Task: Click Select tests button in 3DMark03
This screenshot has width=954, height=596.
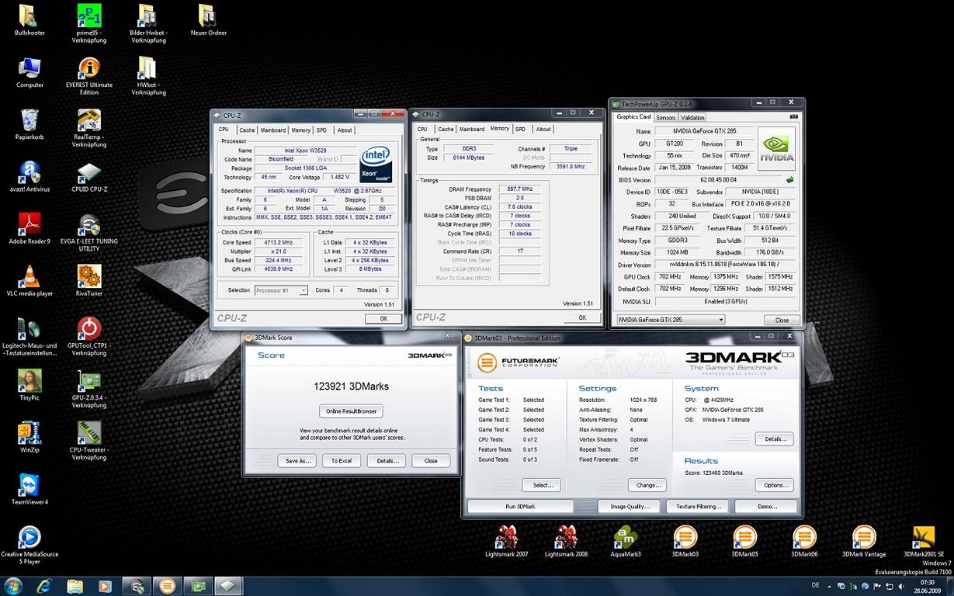Action: pos(543,485)
